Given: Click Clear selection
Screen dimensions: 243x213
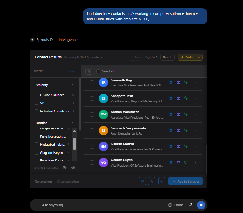Looking at the screenshot, I should 68,182.
